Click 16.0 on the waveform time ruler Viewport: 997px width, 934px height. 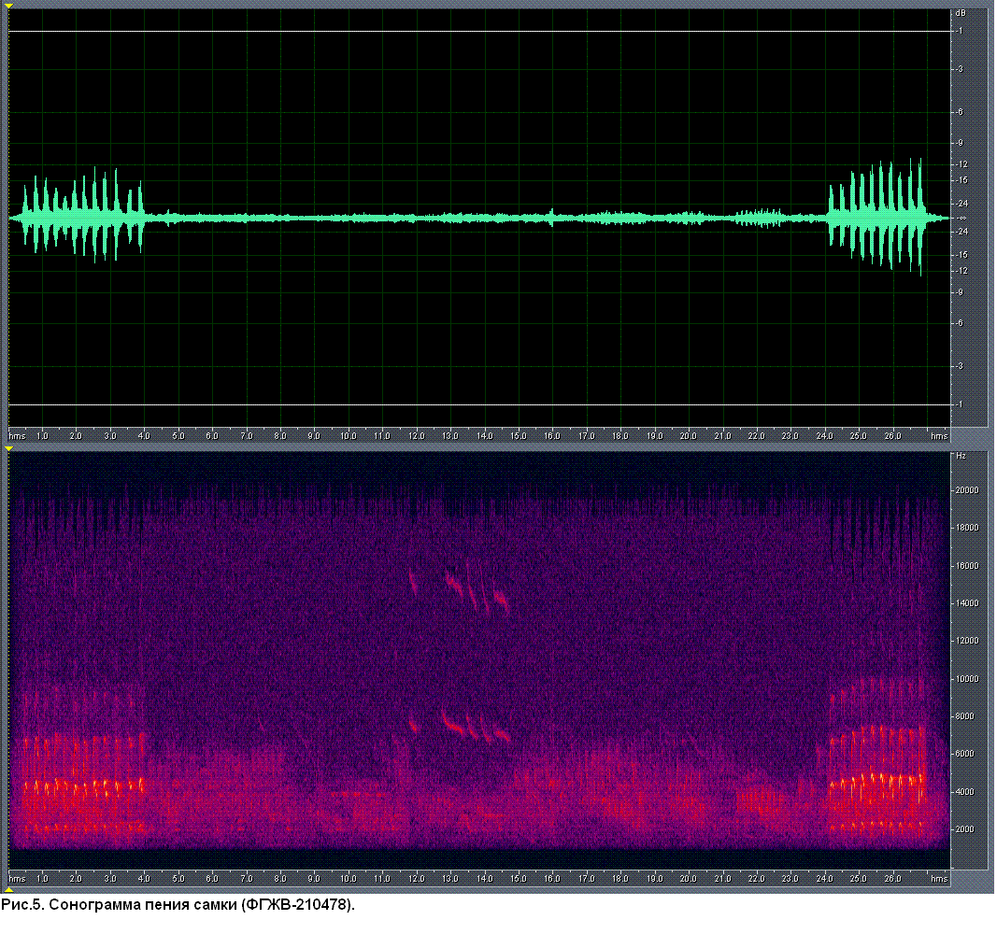[552, 436]
